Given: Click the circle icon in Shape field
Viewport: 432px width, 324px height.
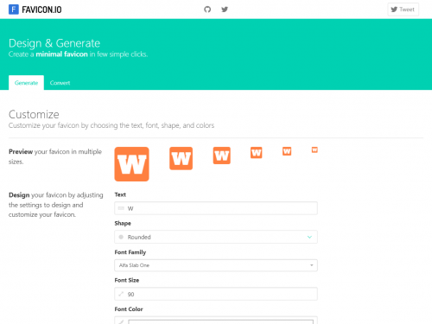Looking at the screenshot, I should [121, 237].
